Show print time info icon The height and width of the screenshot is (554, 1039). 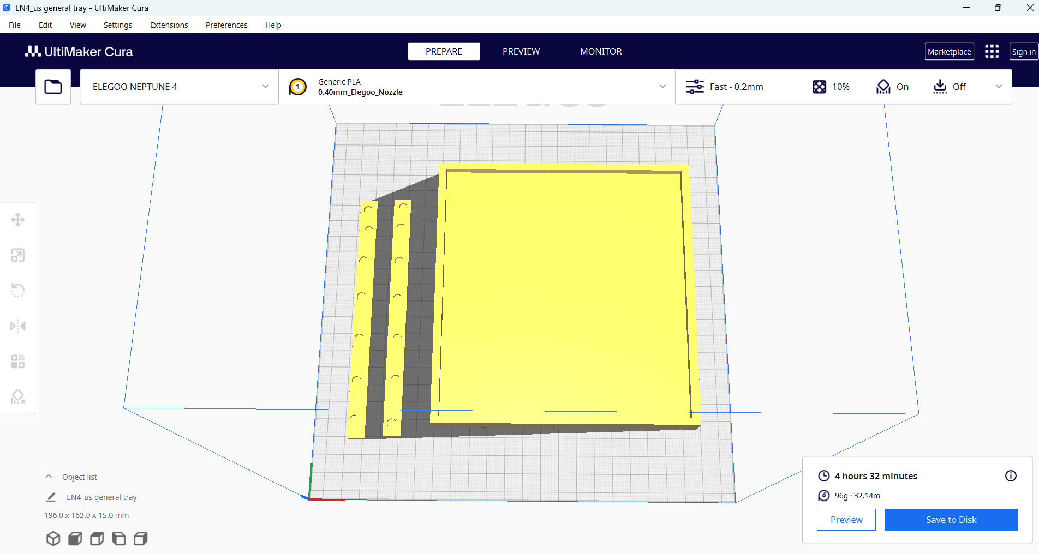coord(1011,475)
